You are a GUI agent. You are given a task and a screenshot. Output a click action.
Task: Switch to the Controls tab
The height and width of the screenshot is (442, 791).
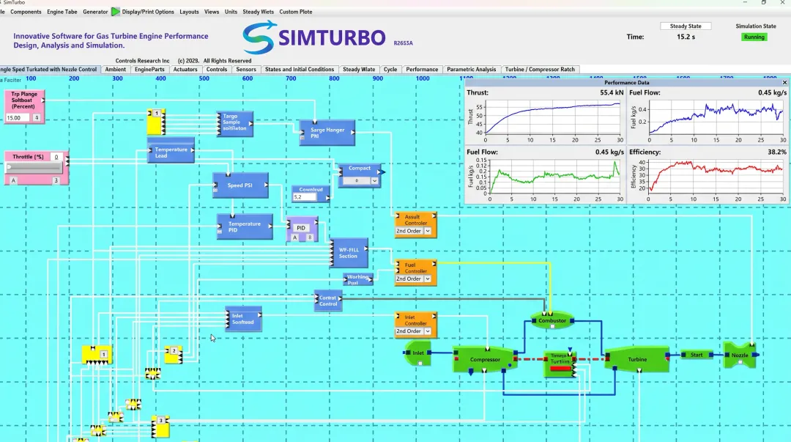[216, 69]
